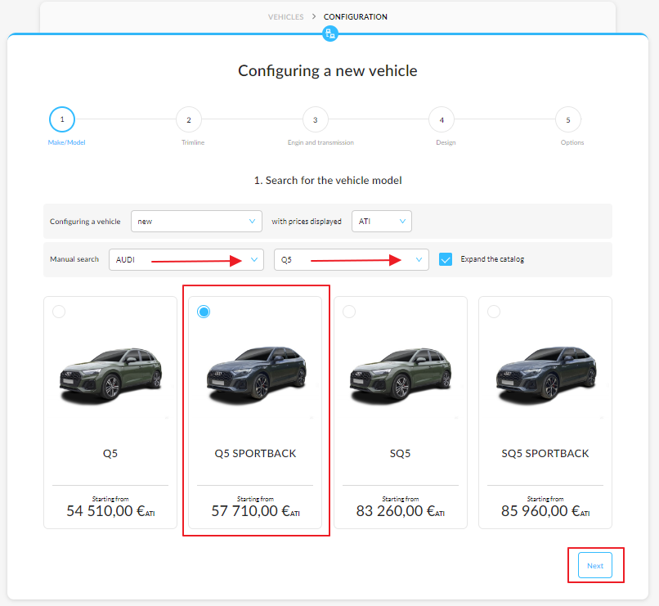
Task: Uncheck Expand the catalog checkbox
Action: click(446, 259)
